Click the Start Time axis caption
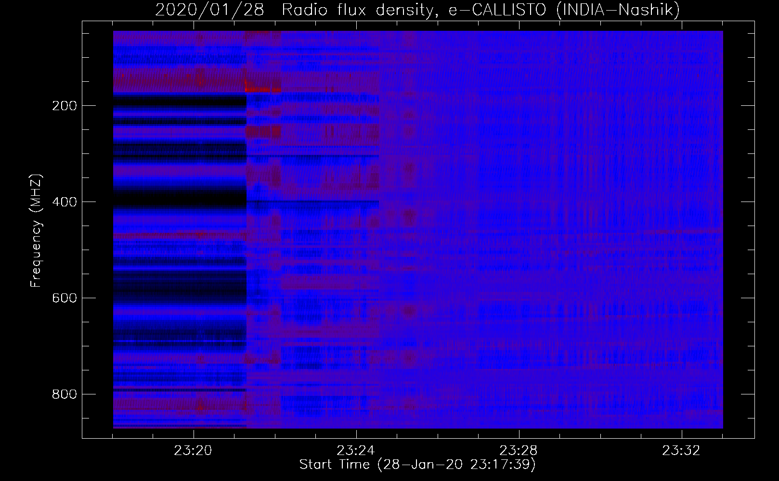Image resolution: width=779 pixels, height=481 pixels. [x=417, y=465]
